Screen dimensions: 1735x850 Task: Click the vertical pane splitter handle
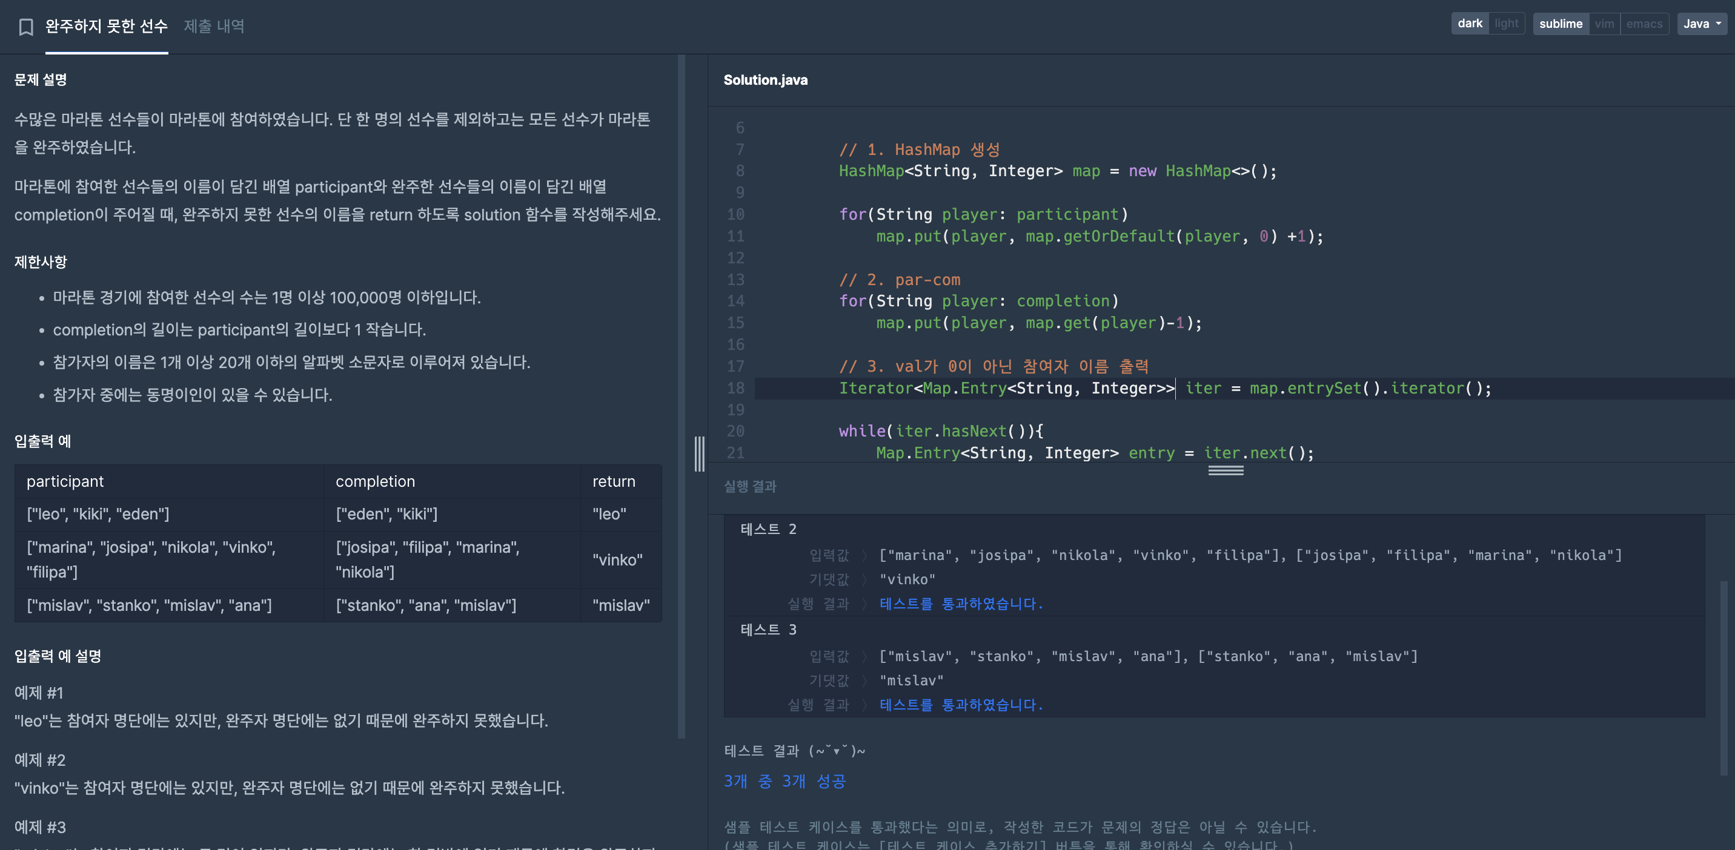coord(700,454)
